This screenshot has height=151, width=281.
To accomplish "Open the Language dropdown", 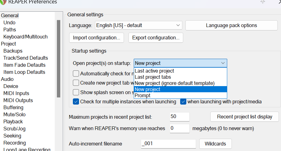I will pos(138,25).
